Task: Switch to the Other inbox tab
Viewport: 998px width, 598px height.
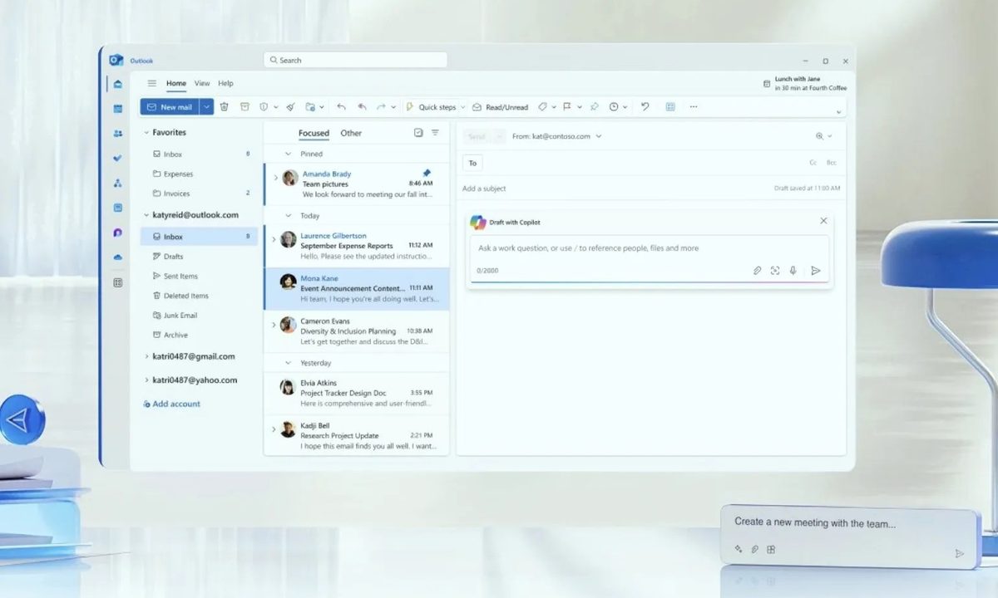Action: [351, 133]
